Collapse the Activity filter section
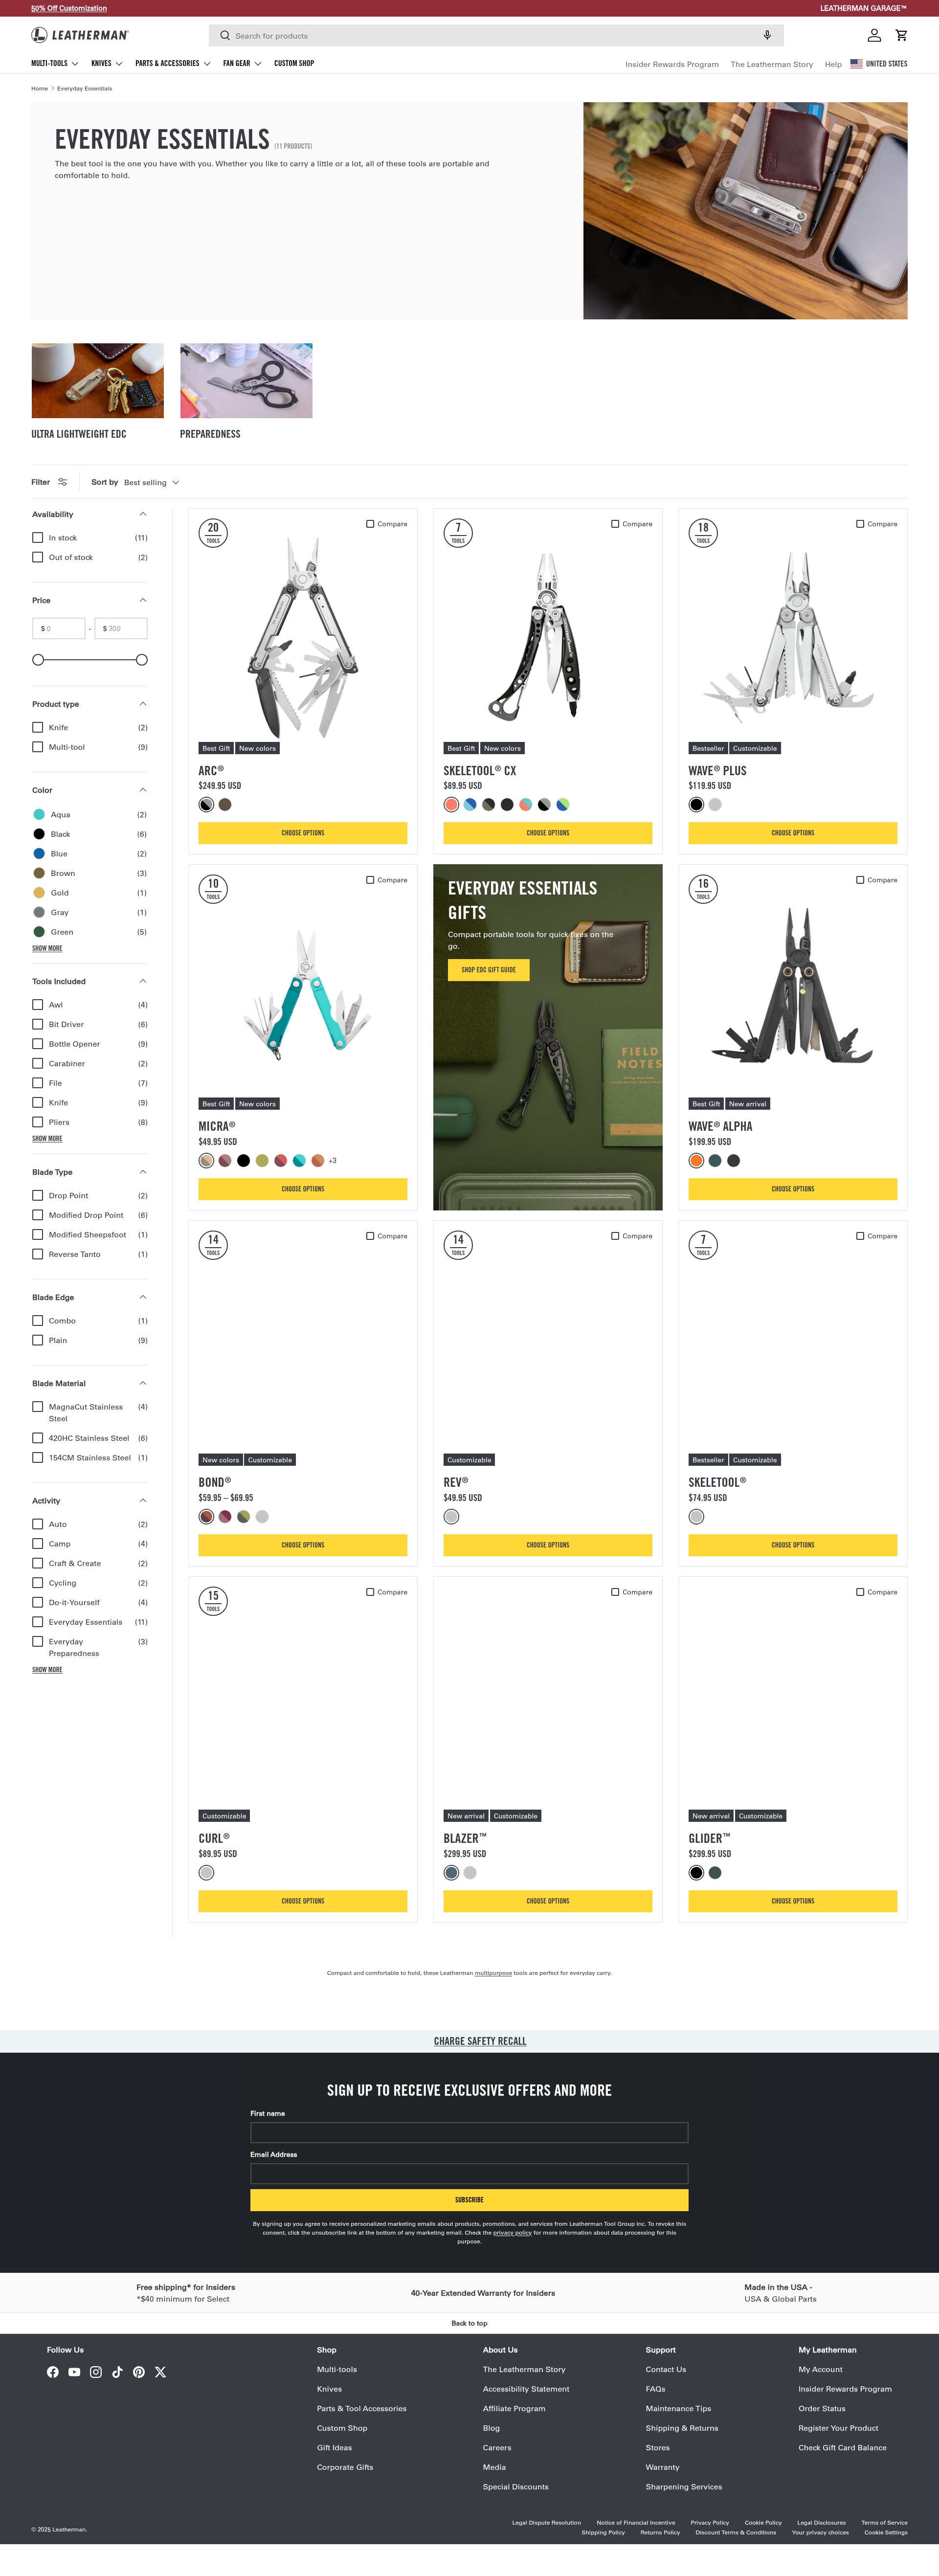This screenshot has width=939, height=2576. coord(143,1501)
